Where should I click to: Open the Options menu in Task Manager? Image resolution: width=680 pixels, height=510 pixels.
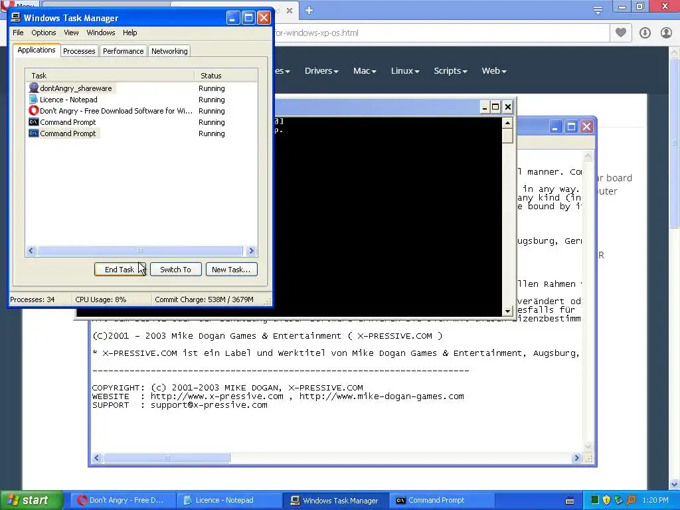click(43, 33)
